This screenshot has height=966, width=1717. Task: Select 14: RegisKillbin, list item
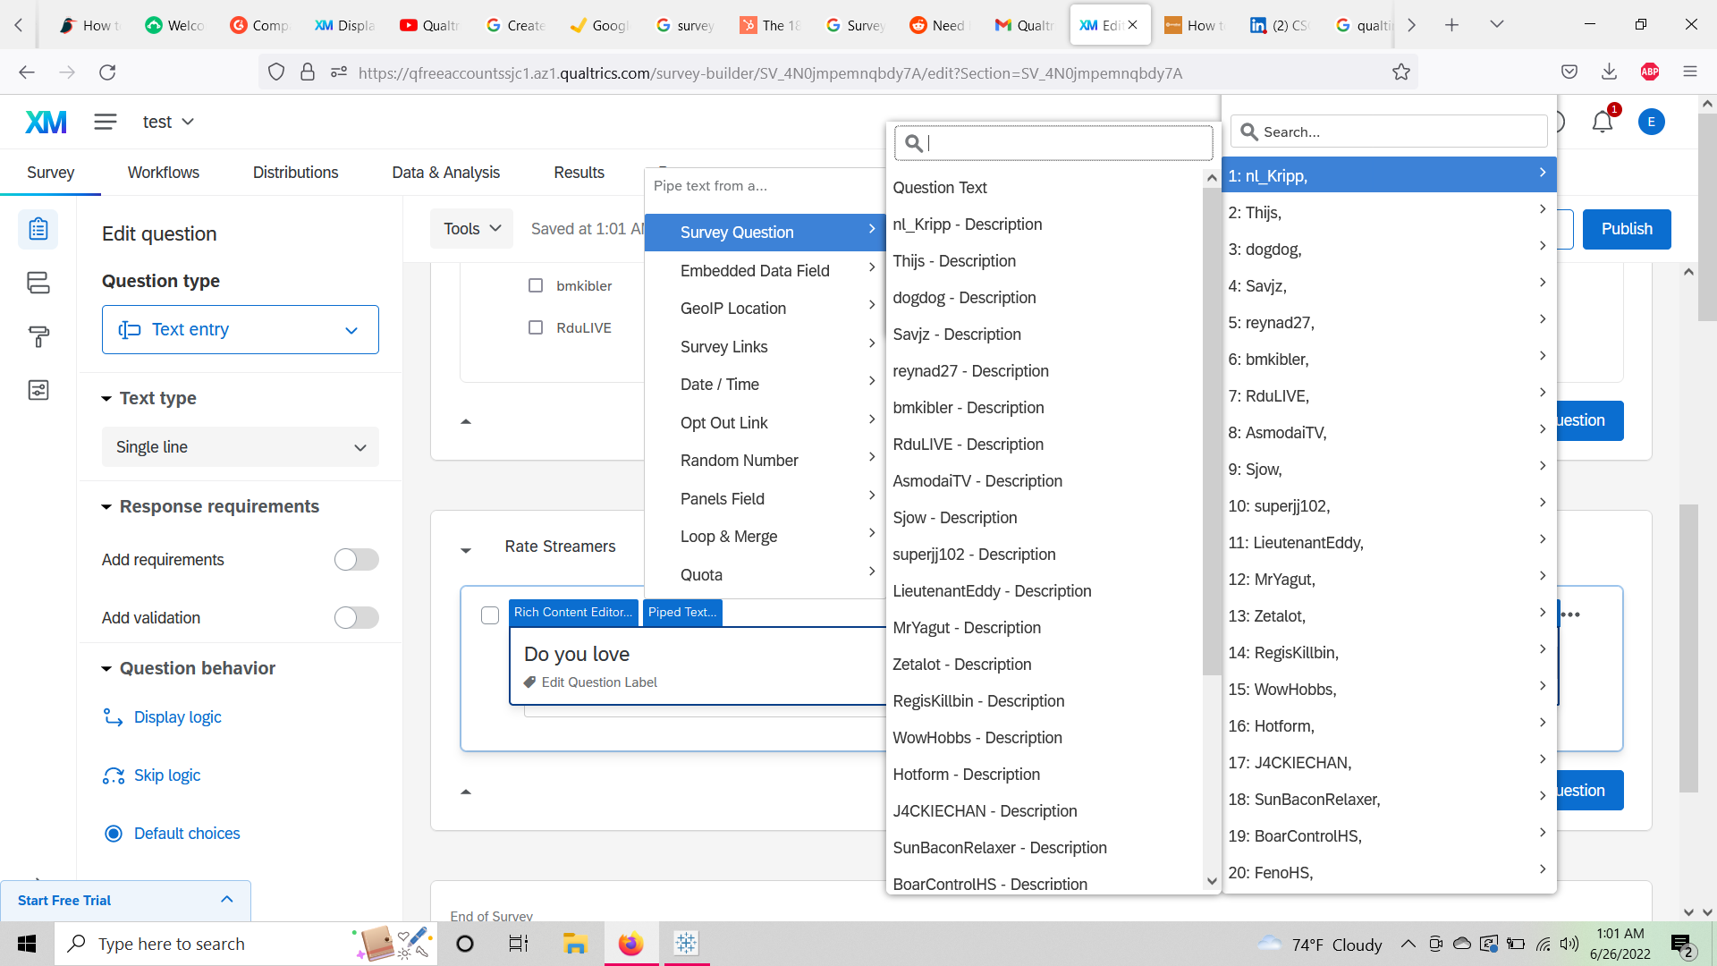[x=1389, y=653]
